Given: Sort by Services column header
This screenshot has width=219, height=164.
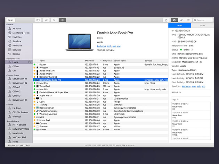Looking at the screenshot, I should pos(156,61).
